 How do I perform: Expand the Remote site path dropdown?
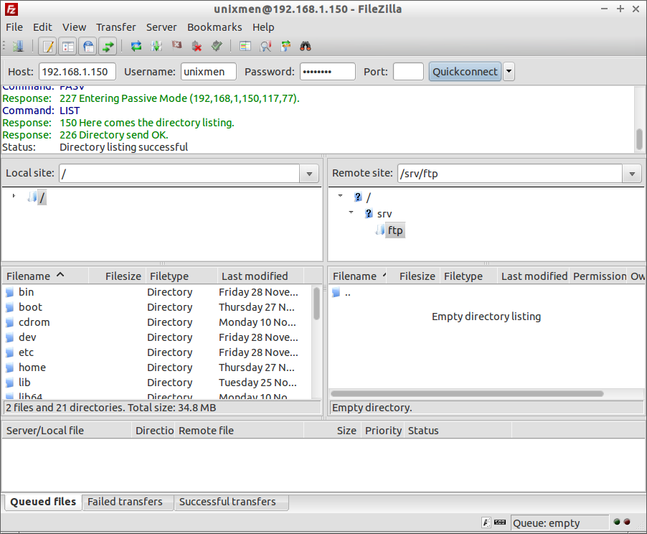632,174
